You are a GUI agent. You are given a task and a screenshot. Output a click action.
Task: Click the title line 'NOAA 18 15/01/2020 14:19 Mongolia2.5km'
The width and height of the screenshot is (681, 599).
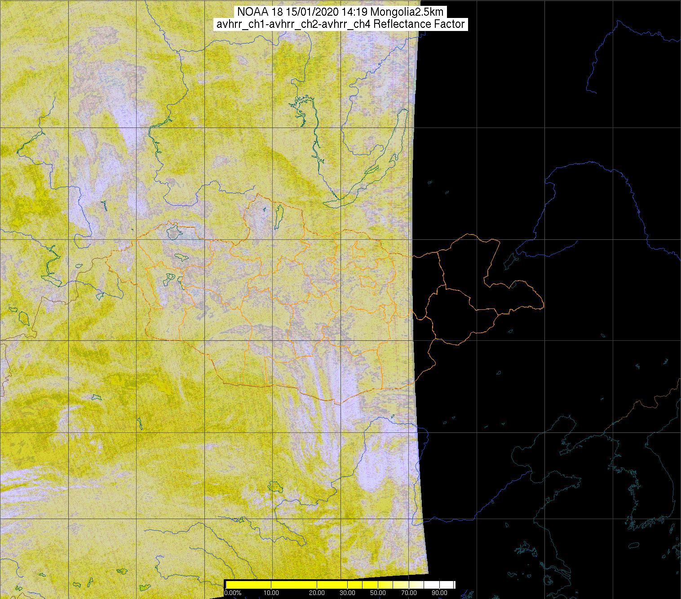pyautogui.click(x=340, y=13)
